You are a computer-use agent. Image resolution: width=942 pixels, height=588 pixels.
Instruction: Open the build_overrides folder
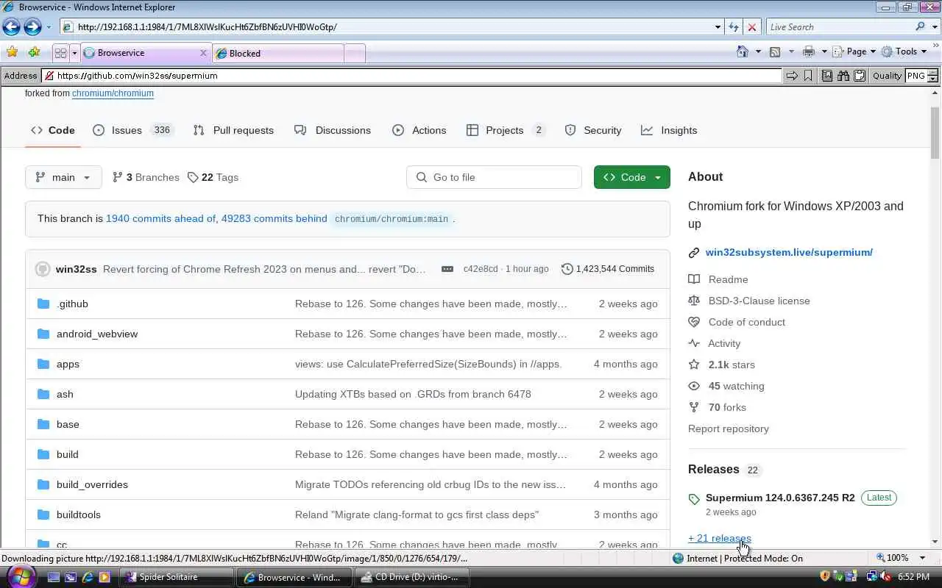tap(92, 484)
